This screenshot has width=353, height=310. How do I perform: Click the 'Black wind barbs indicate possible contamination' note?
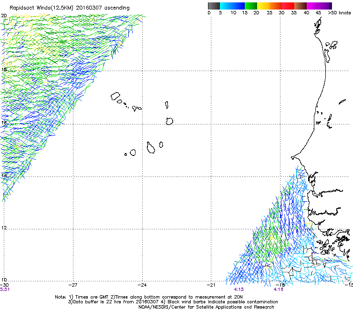click(x=223, y=302)
